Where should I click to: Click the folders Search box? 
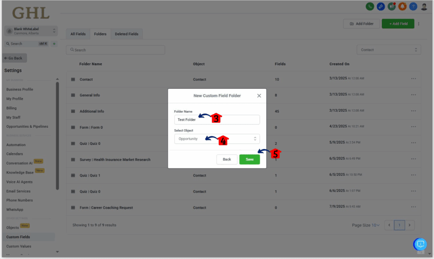tap(115, 50)
